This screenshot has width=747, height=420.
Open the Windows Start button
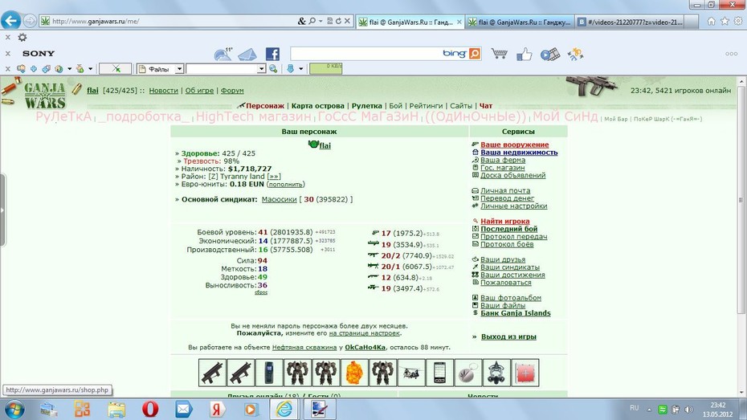tap(14, 409)
